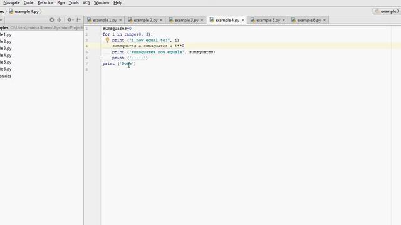Image resolution: width=401 pixels, height=225 pixels.
Task: Click the yellow intention light bulb
Action: [107, 40]
